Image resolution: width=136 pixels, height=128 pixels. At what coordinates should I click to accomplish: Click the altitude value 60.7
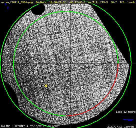point(113,2)
